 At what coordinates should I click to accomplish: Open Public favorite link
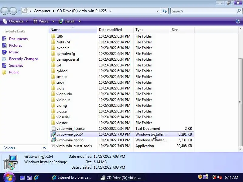14,72
